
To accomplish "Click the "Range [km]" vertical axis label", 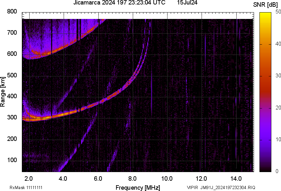I will click(3, 92).
